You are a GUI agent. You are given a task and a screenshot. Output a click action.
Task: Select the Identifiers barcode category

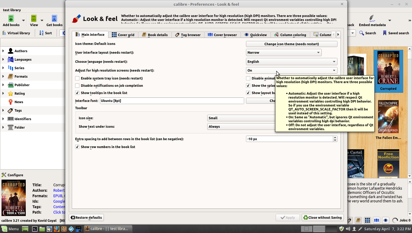click(x=11, y=119)
